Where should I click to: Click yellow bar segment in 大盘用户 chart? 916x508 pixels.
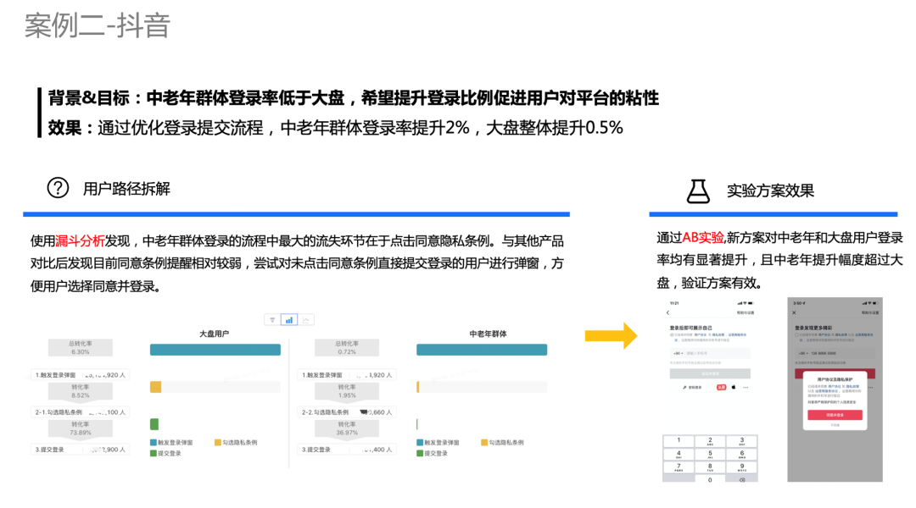coord(155,387)
